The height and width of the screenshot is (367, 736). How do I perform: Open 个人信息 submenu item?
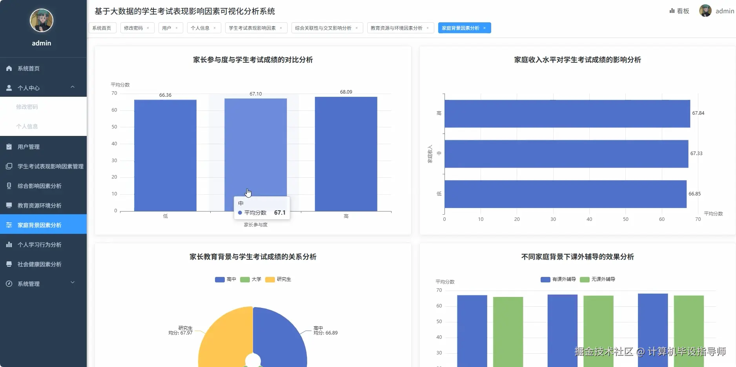pyautogui.click(x=43, y=126)
